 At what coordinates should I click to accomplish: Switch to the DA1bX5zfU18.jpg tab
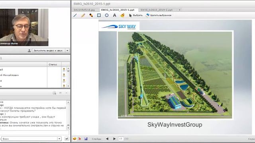tap(84, 10)
